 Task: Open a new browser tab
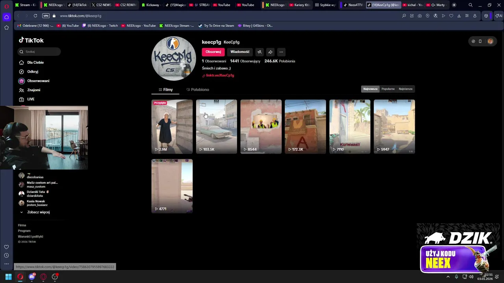454,5
